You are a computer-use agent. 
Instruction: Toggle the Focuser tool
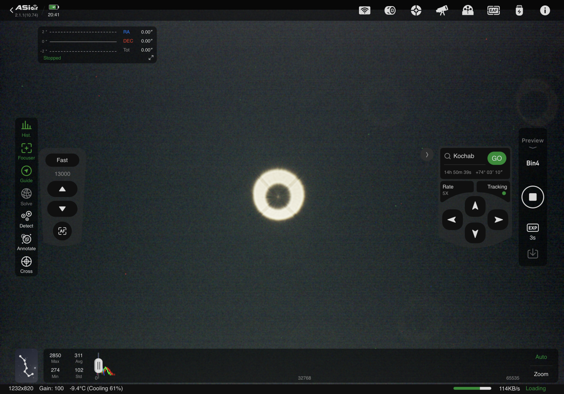[x=26, y=152]
